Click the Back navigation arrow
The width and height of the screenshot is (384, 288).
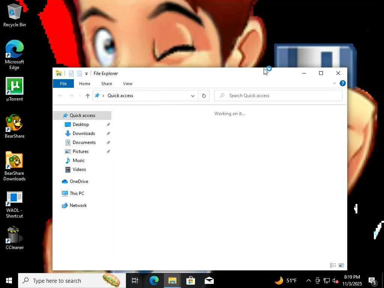[x=60, y=96]
